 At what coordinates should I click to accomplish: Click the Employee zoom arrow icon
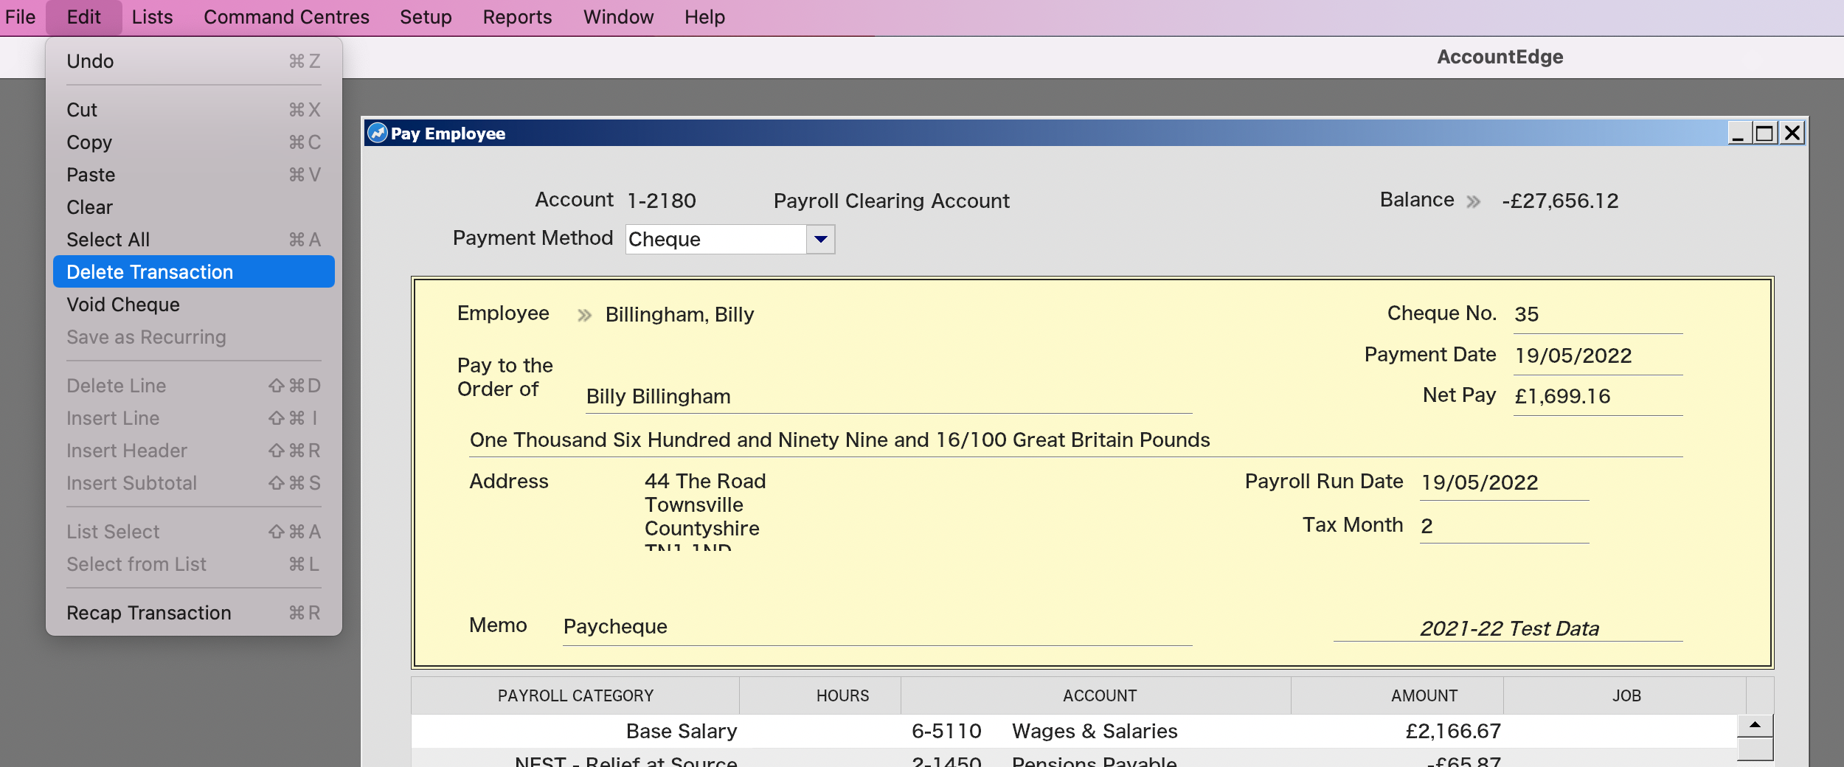point(584,316)
